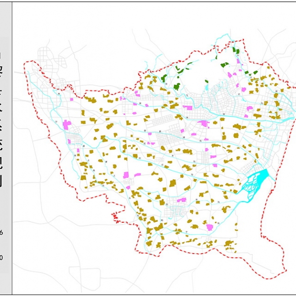Click the northernmost tip of the red boundary
The height and width of the screenshot is (296, 296).
(x=231, y=43)
